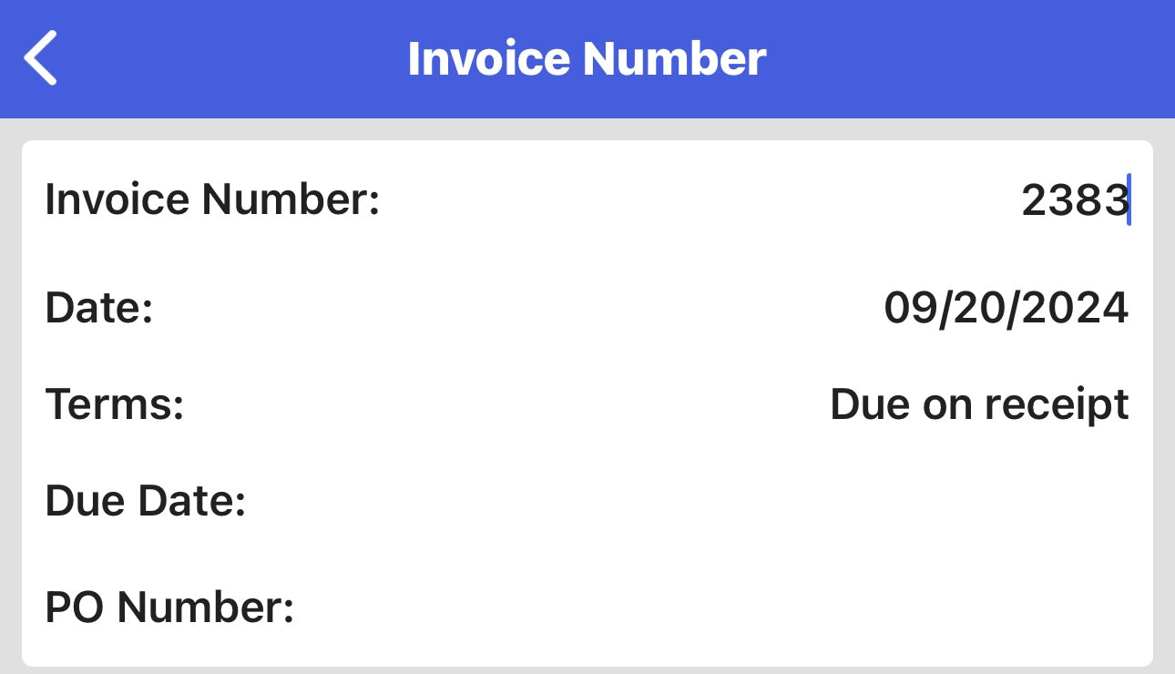This screenshot has width=1175, height=674.
Task: Click the Terms label
Action: (x=115, y=404)
